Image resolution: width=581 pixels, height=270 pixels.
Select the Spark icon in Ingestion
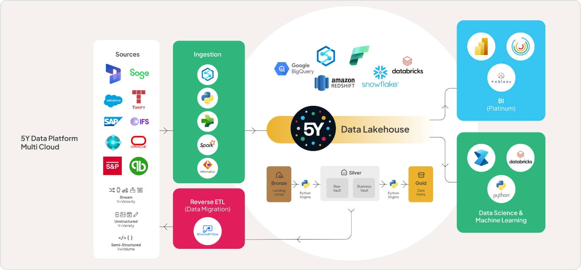pyautogui.click(x=207, y=145)
